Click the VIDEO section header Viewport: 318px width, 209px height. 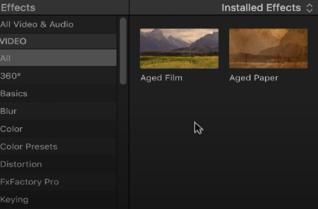pos(58,41)
